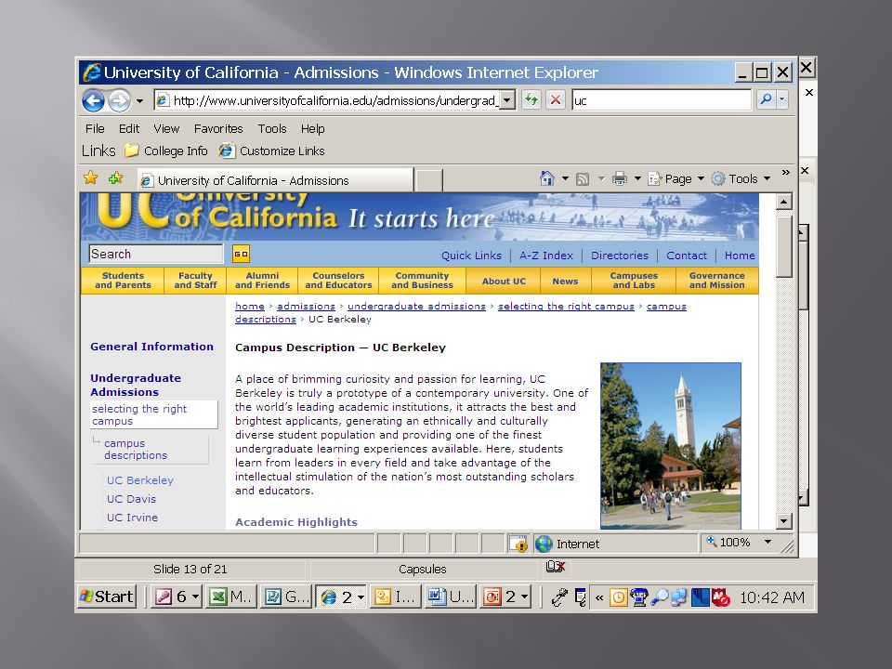The image size is (892, 669).
Task: Select the University of California - Admissions tab
Action: 275,180
